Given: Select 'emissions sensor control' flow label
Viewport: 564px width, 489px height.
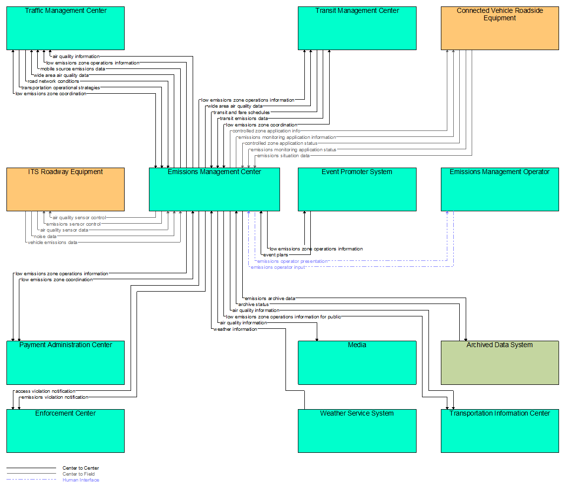Looking at the screenshot, I should [x=73, y=224].
